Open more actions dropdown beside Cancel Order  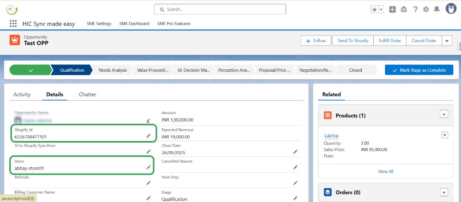click(x=447, y=41)
